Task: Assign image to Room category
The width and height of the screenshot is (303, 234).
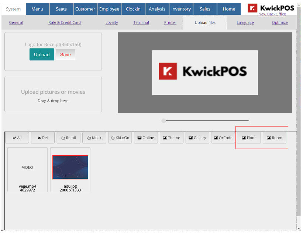Action: [x=275, y=138]
